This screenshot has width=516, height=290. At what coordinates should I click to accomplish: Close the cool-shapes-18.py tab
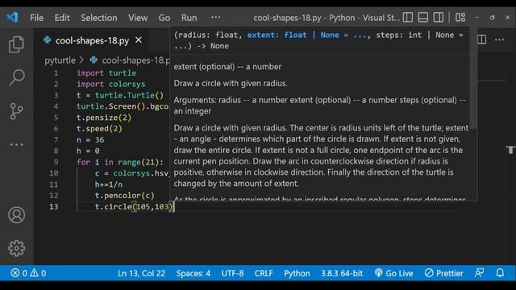[x=139, y=40]
